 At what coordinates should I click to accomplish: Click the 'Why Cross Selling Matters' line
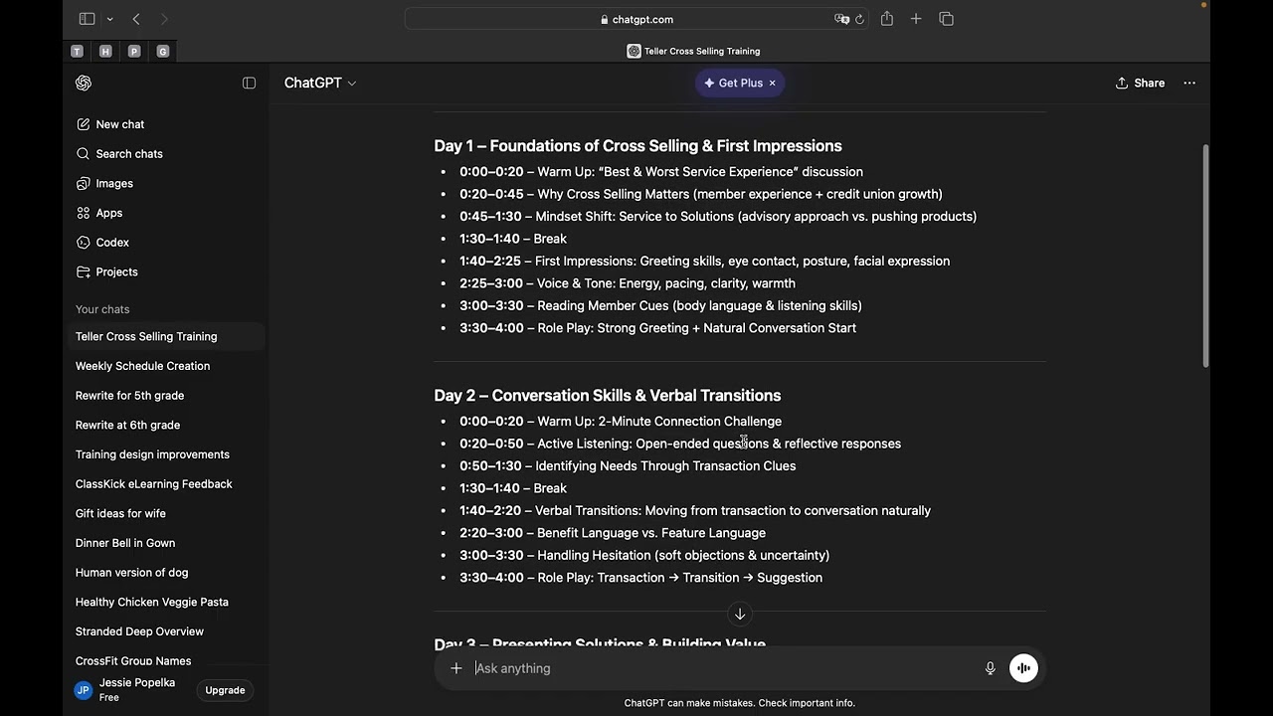[701, 194]
